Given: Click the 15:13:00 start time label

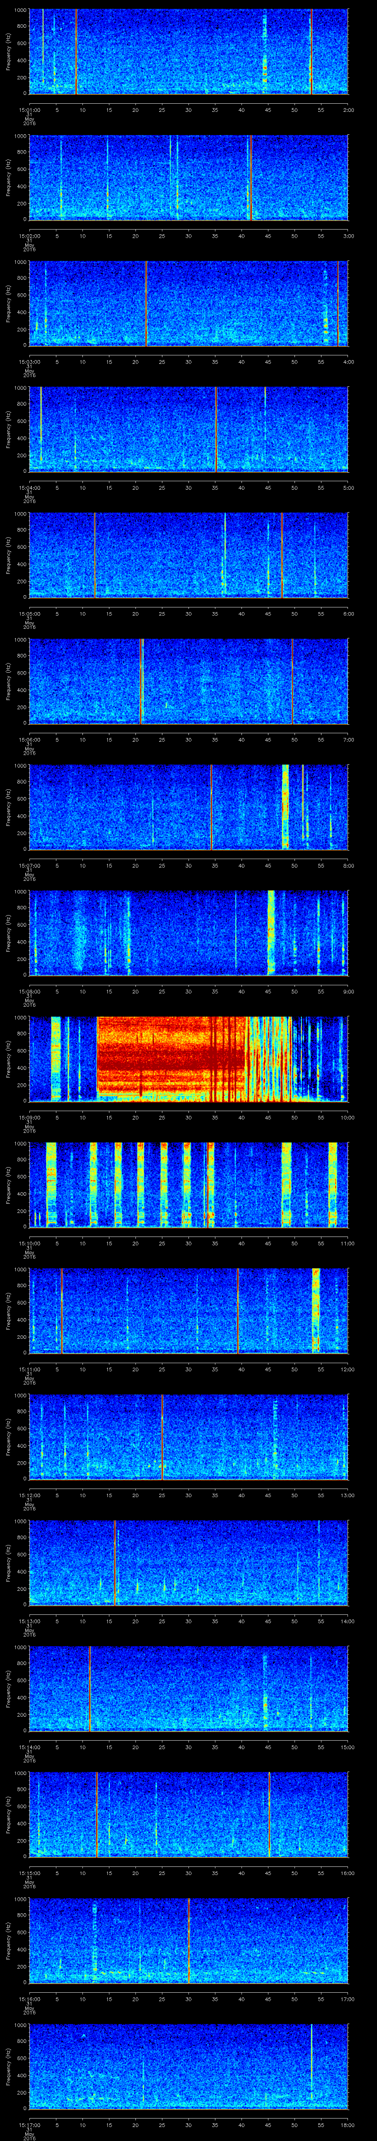Looking at the screenshot, I should (x=30, y=1621).
